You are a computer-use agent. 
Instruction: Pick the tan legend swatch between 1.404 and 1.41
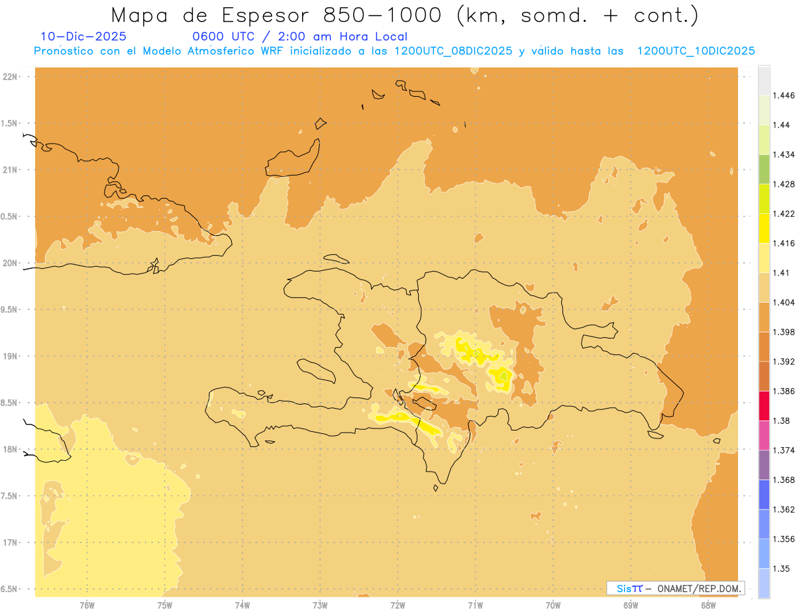[x=764, y=287]
